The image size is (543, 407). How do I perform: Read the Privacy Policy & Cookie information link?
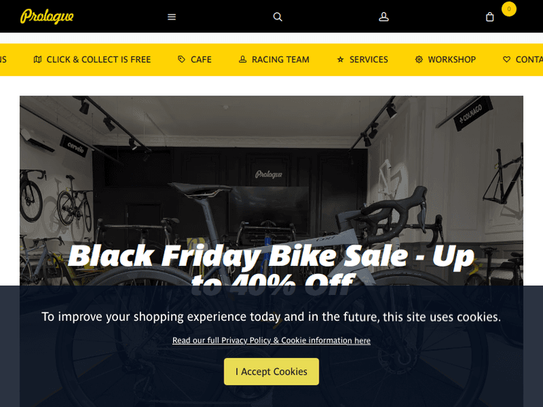tap(271, 340)
